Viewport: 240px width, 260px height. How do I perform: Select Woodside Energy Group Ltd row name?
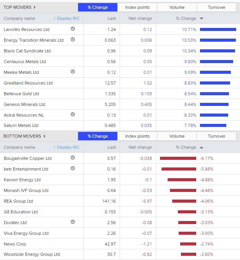[32, 254]
